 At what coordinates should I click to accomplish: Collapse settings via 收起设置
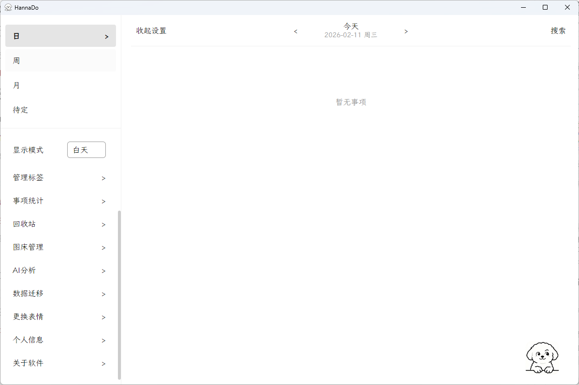[x=151, y=30]
